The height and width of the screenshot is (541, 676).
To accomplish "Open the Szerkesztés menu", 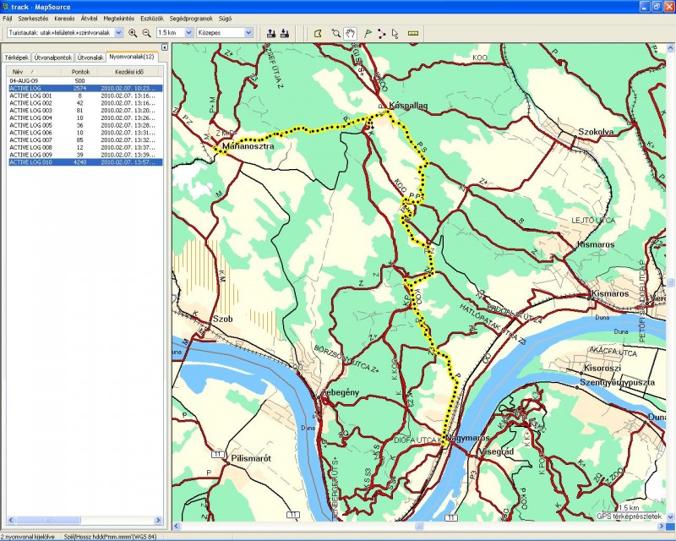I will click(33, 18).
